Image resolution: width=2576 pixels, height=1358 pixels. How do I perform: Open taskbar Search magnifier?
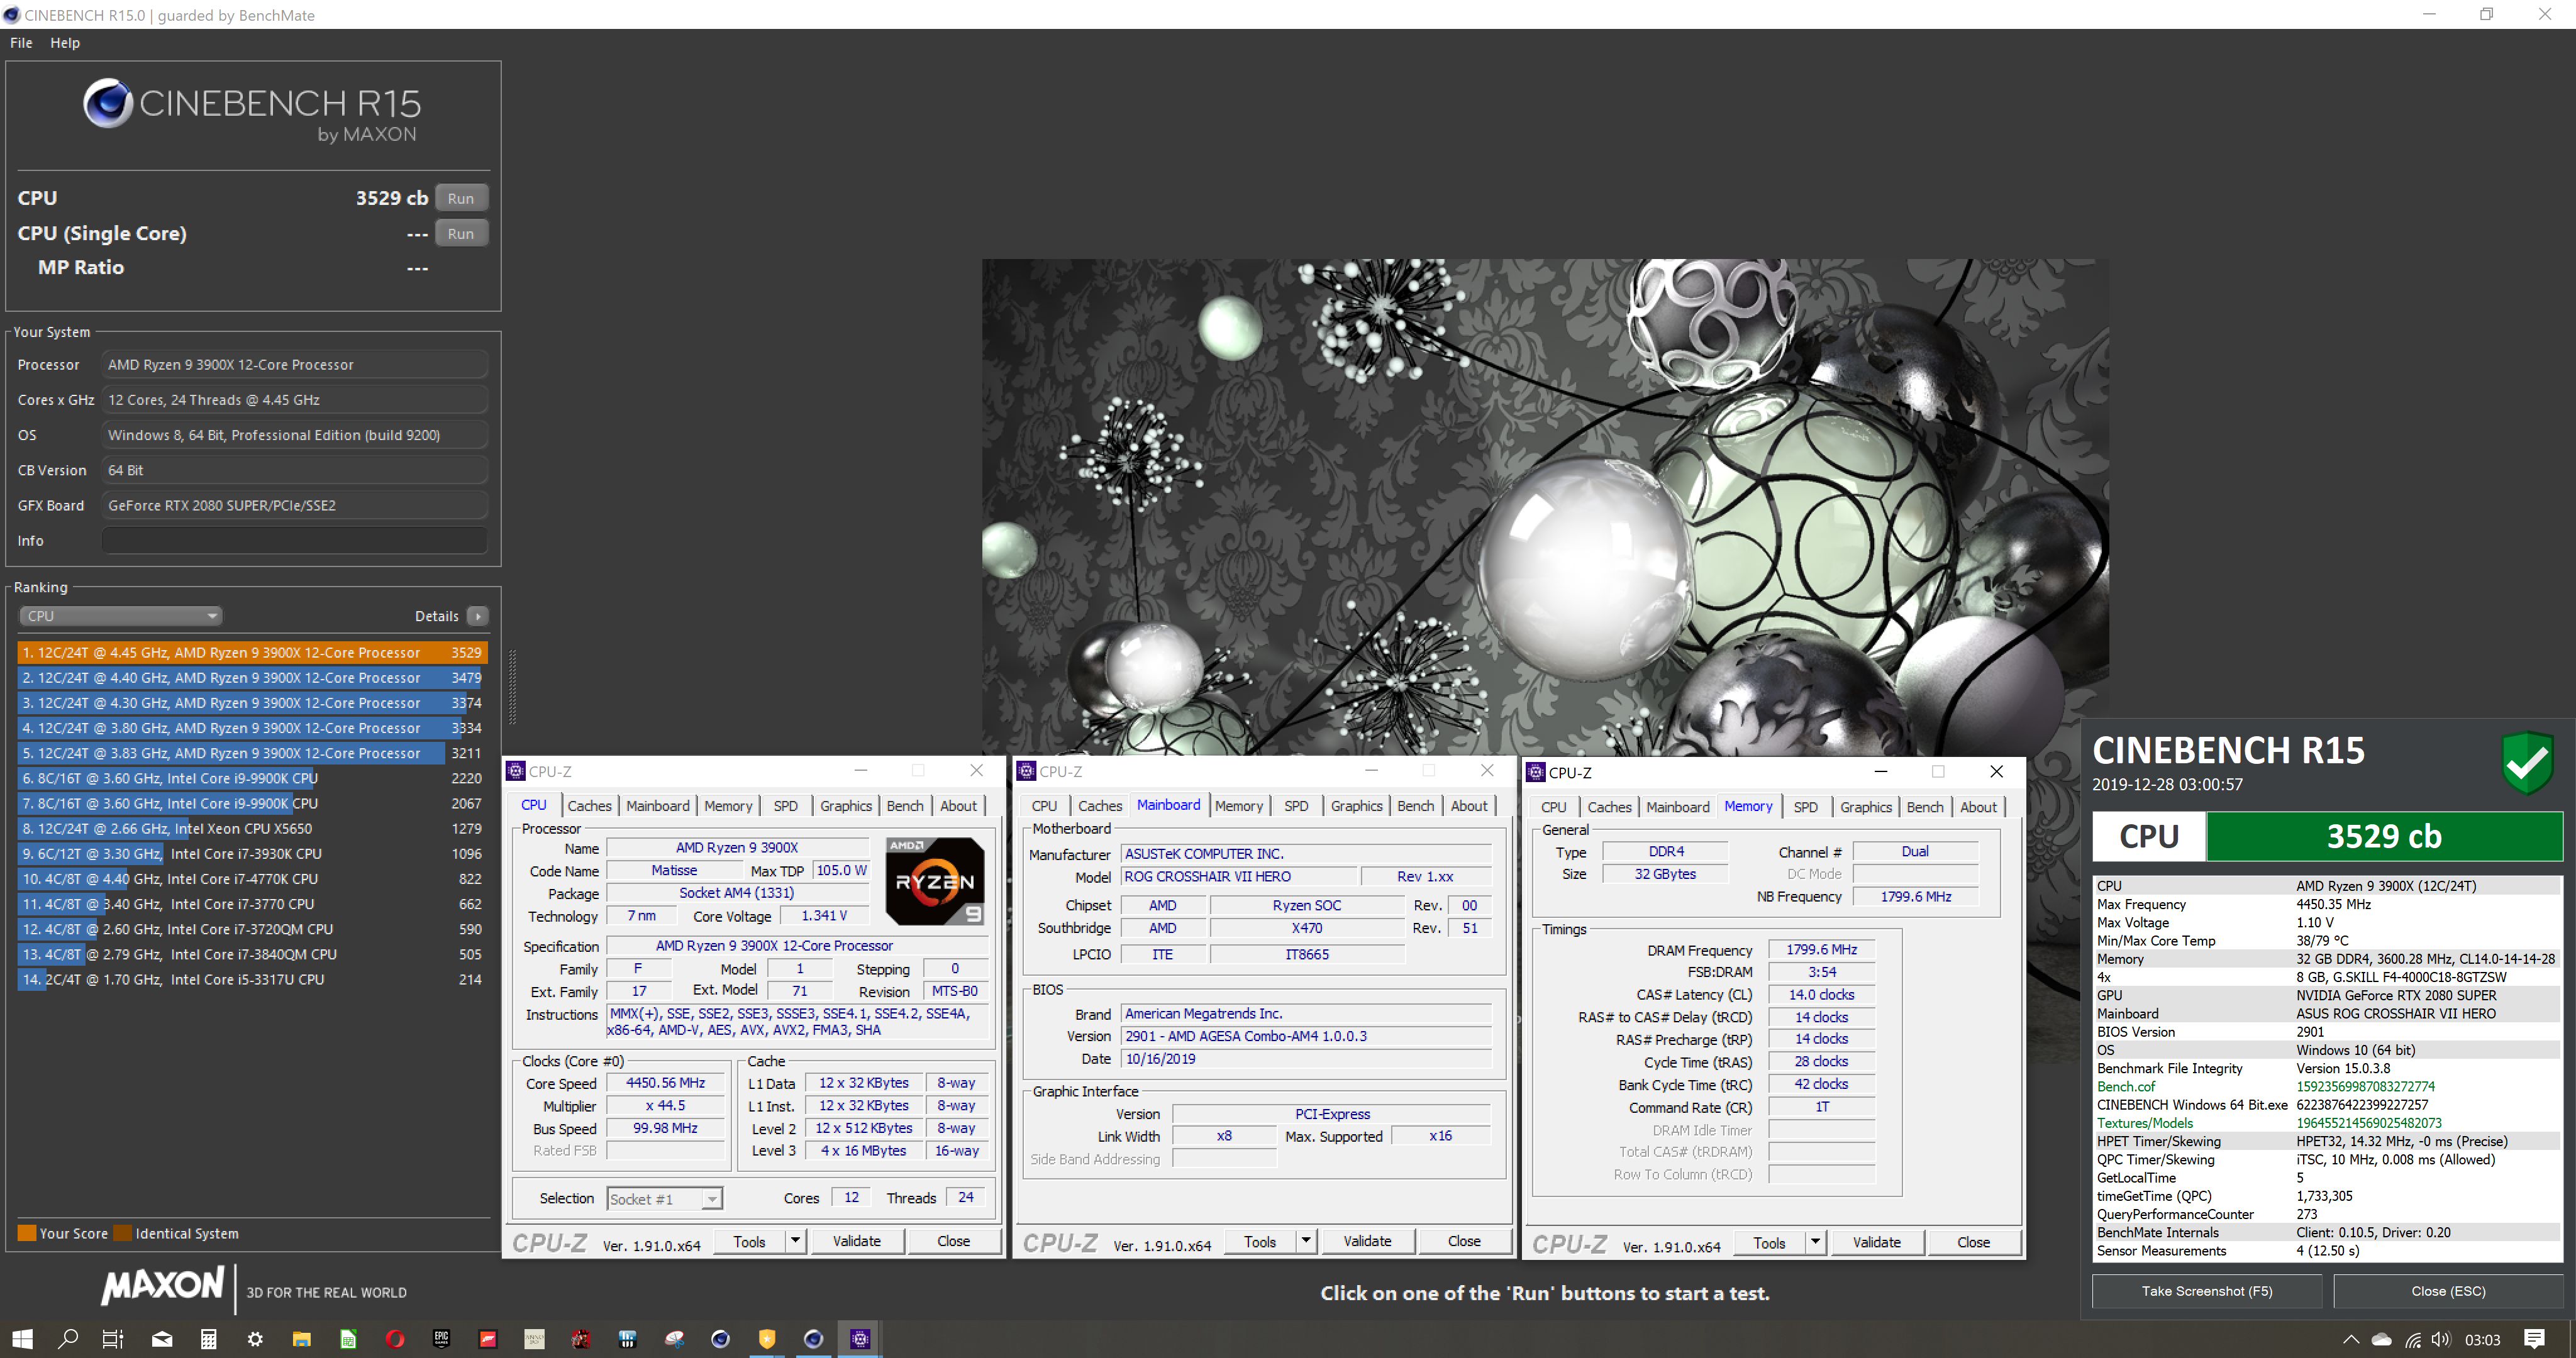68,1339
